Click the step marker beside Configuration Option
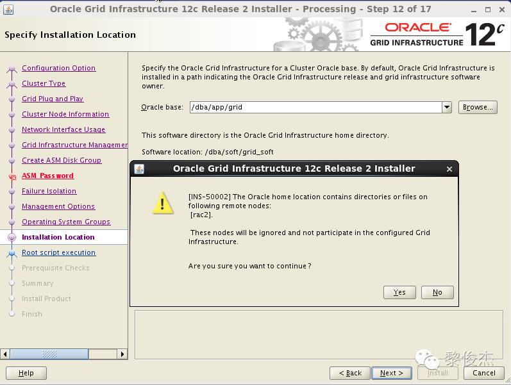511x385 pixels. 12,69
